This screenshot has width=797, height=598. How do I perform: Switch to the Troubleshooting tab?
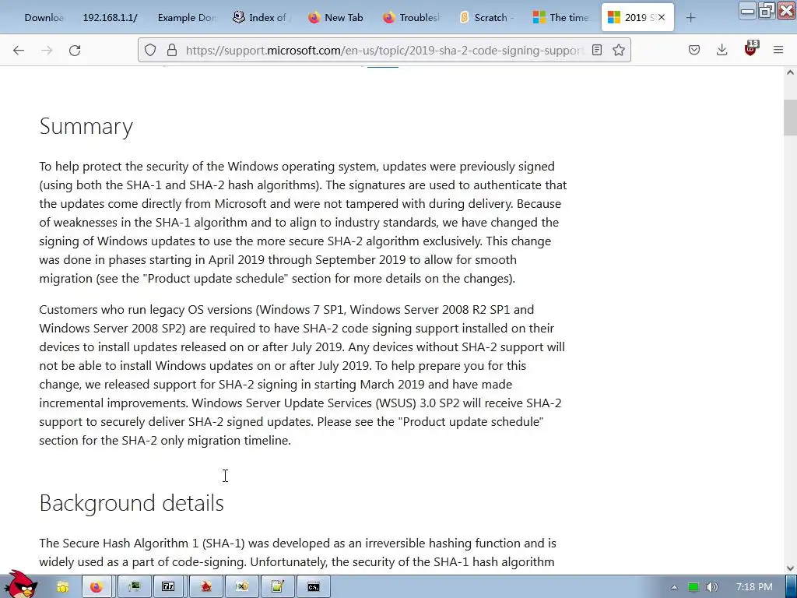[x=412, y=17]
